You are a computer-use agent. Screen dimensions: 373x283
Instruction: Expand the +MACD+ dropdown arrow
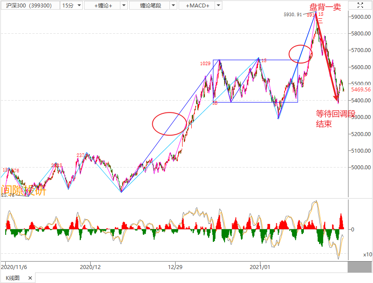point(218,5)
